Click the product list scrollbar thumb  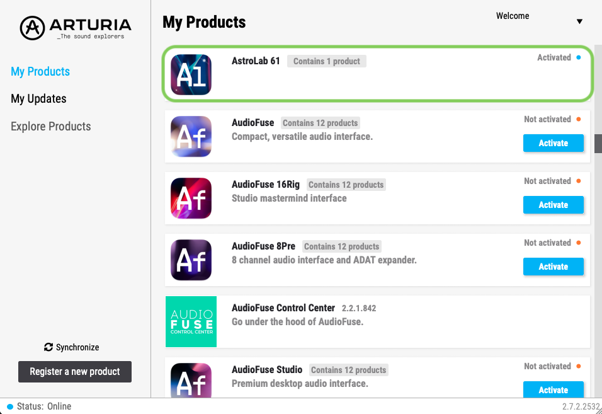[598, 144]
